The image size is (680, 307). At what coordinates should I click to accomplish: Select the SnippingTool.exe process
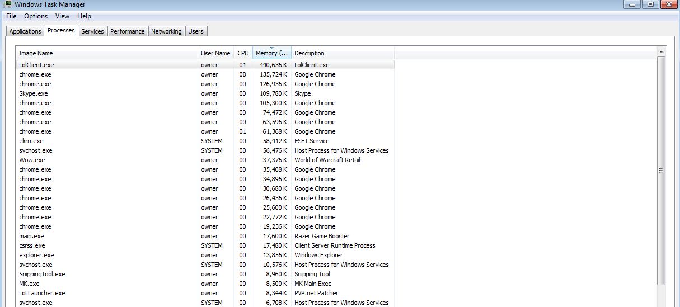[x=205, y=274]
